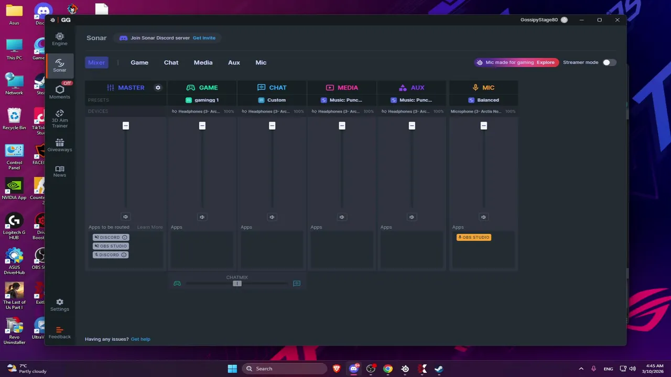Click OBS STUDIO chip under Apps to be routed
671x377 pixels.
[111, 246]
